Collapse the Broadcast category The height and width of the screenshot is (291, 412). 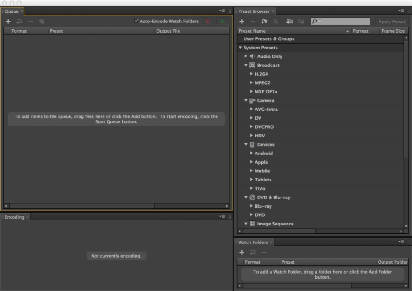tap(246, 65)
